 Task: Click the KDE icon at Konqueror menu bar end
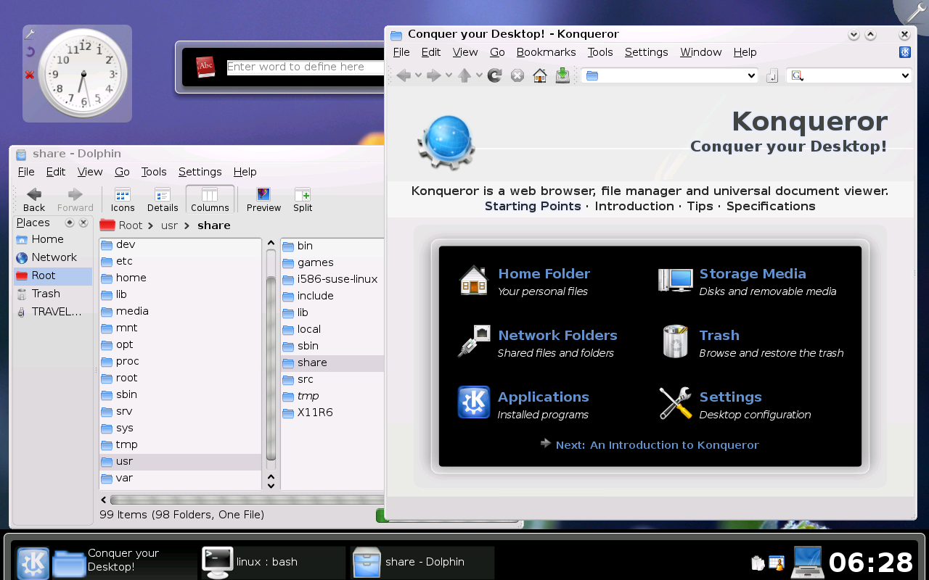coord(905,52)
